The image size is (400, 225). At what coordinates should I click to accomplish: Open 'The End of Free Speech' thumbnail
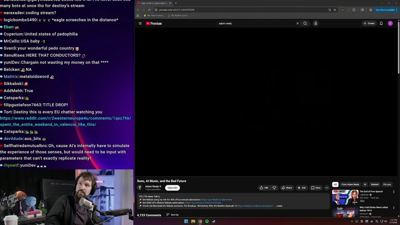tap(345, 197)
